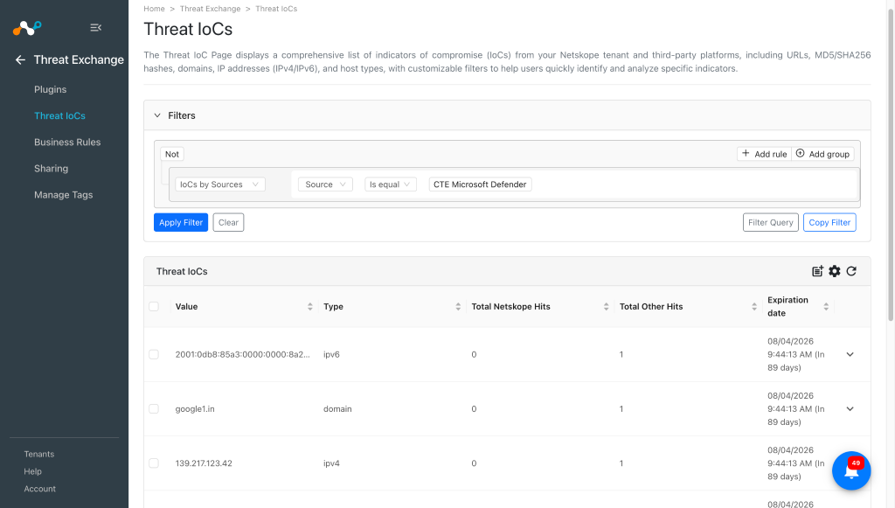Click the Netskope logo icon
Screen dimensions: 895x508
click(x=27, y=27)
